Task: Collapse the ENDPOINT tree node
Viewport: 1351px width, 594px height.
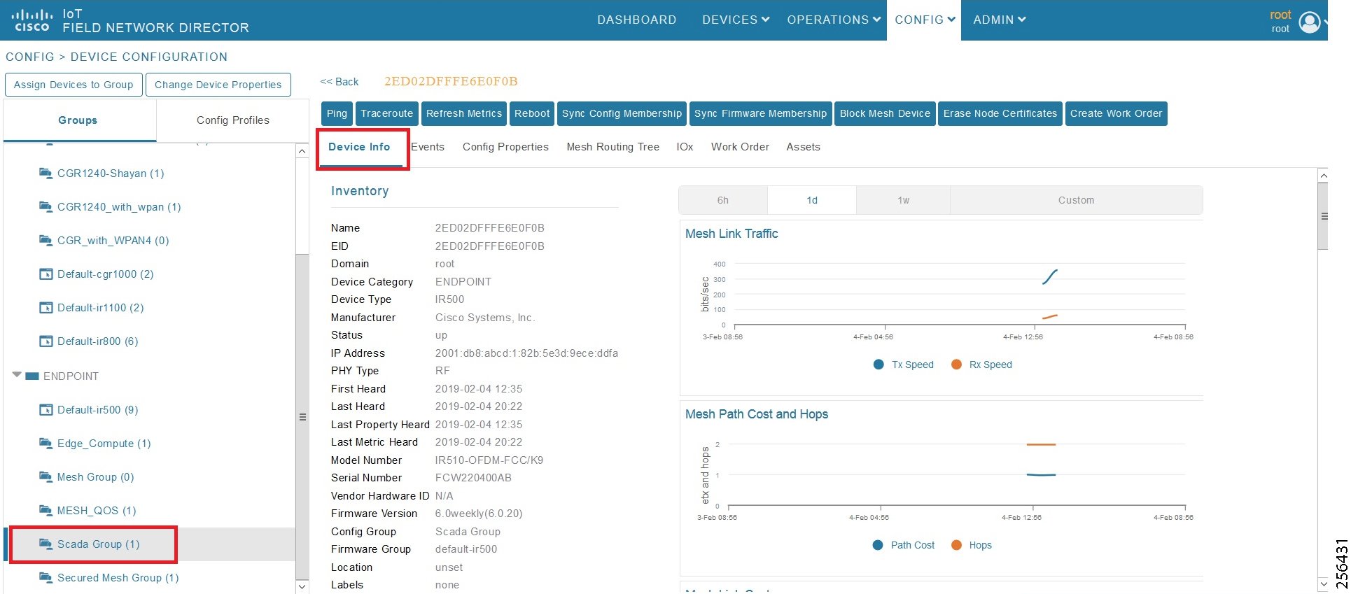Action: [x=17, y=376]
